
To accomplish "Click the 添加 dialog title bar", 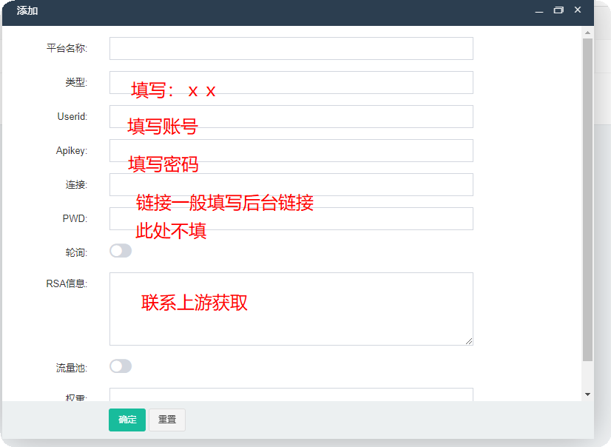I will tap(273, 12).
